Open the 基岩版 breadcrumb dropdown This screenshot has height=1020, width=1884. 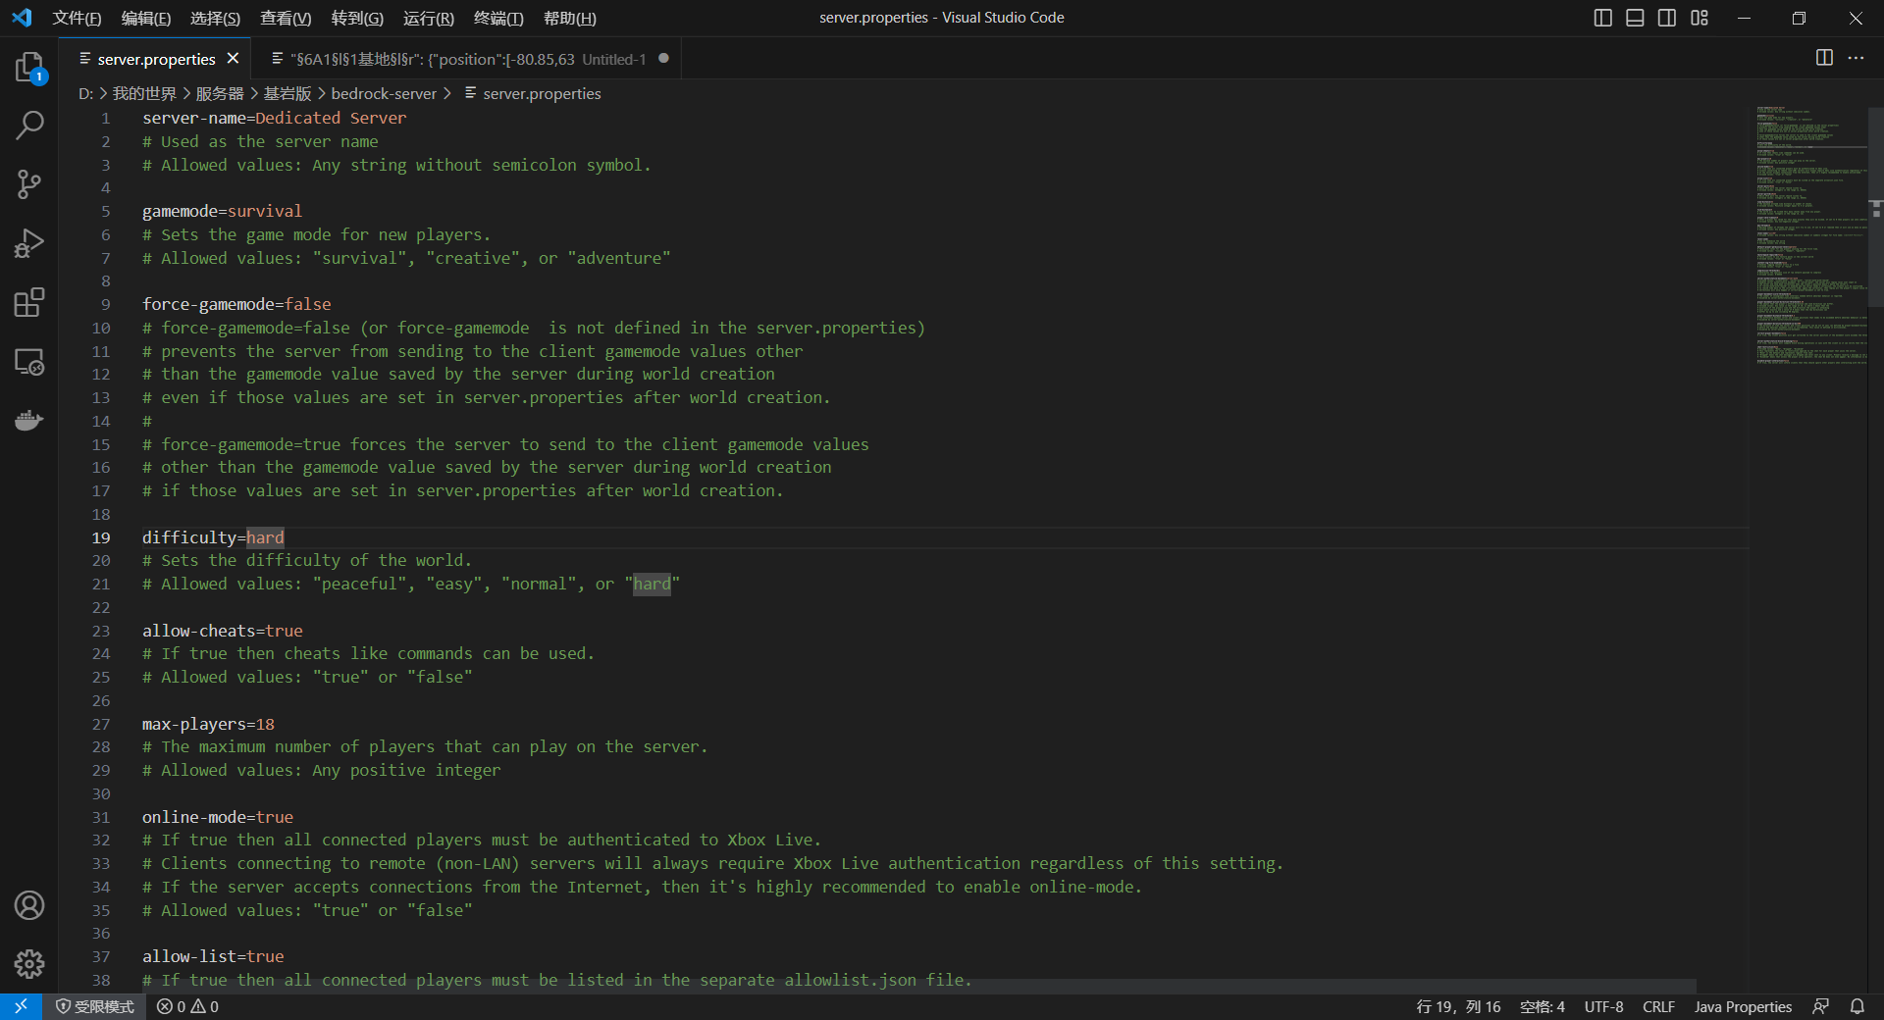286,93
